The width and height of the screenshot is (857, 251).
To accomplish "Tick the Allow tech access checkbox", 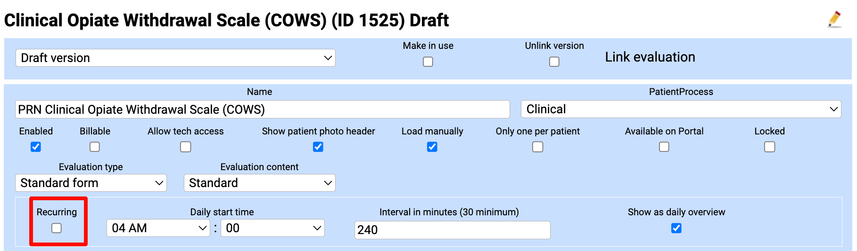I will (186, 147).
